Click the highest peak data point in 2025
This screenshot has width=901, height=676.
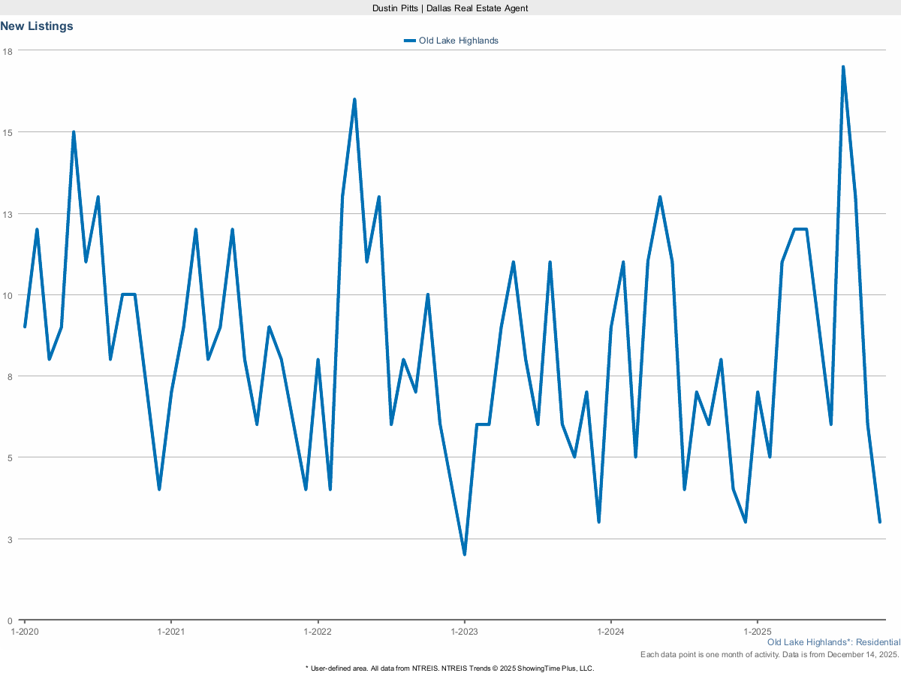pyautogui.click(x=843, y=67)
